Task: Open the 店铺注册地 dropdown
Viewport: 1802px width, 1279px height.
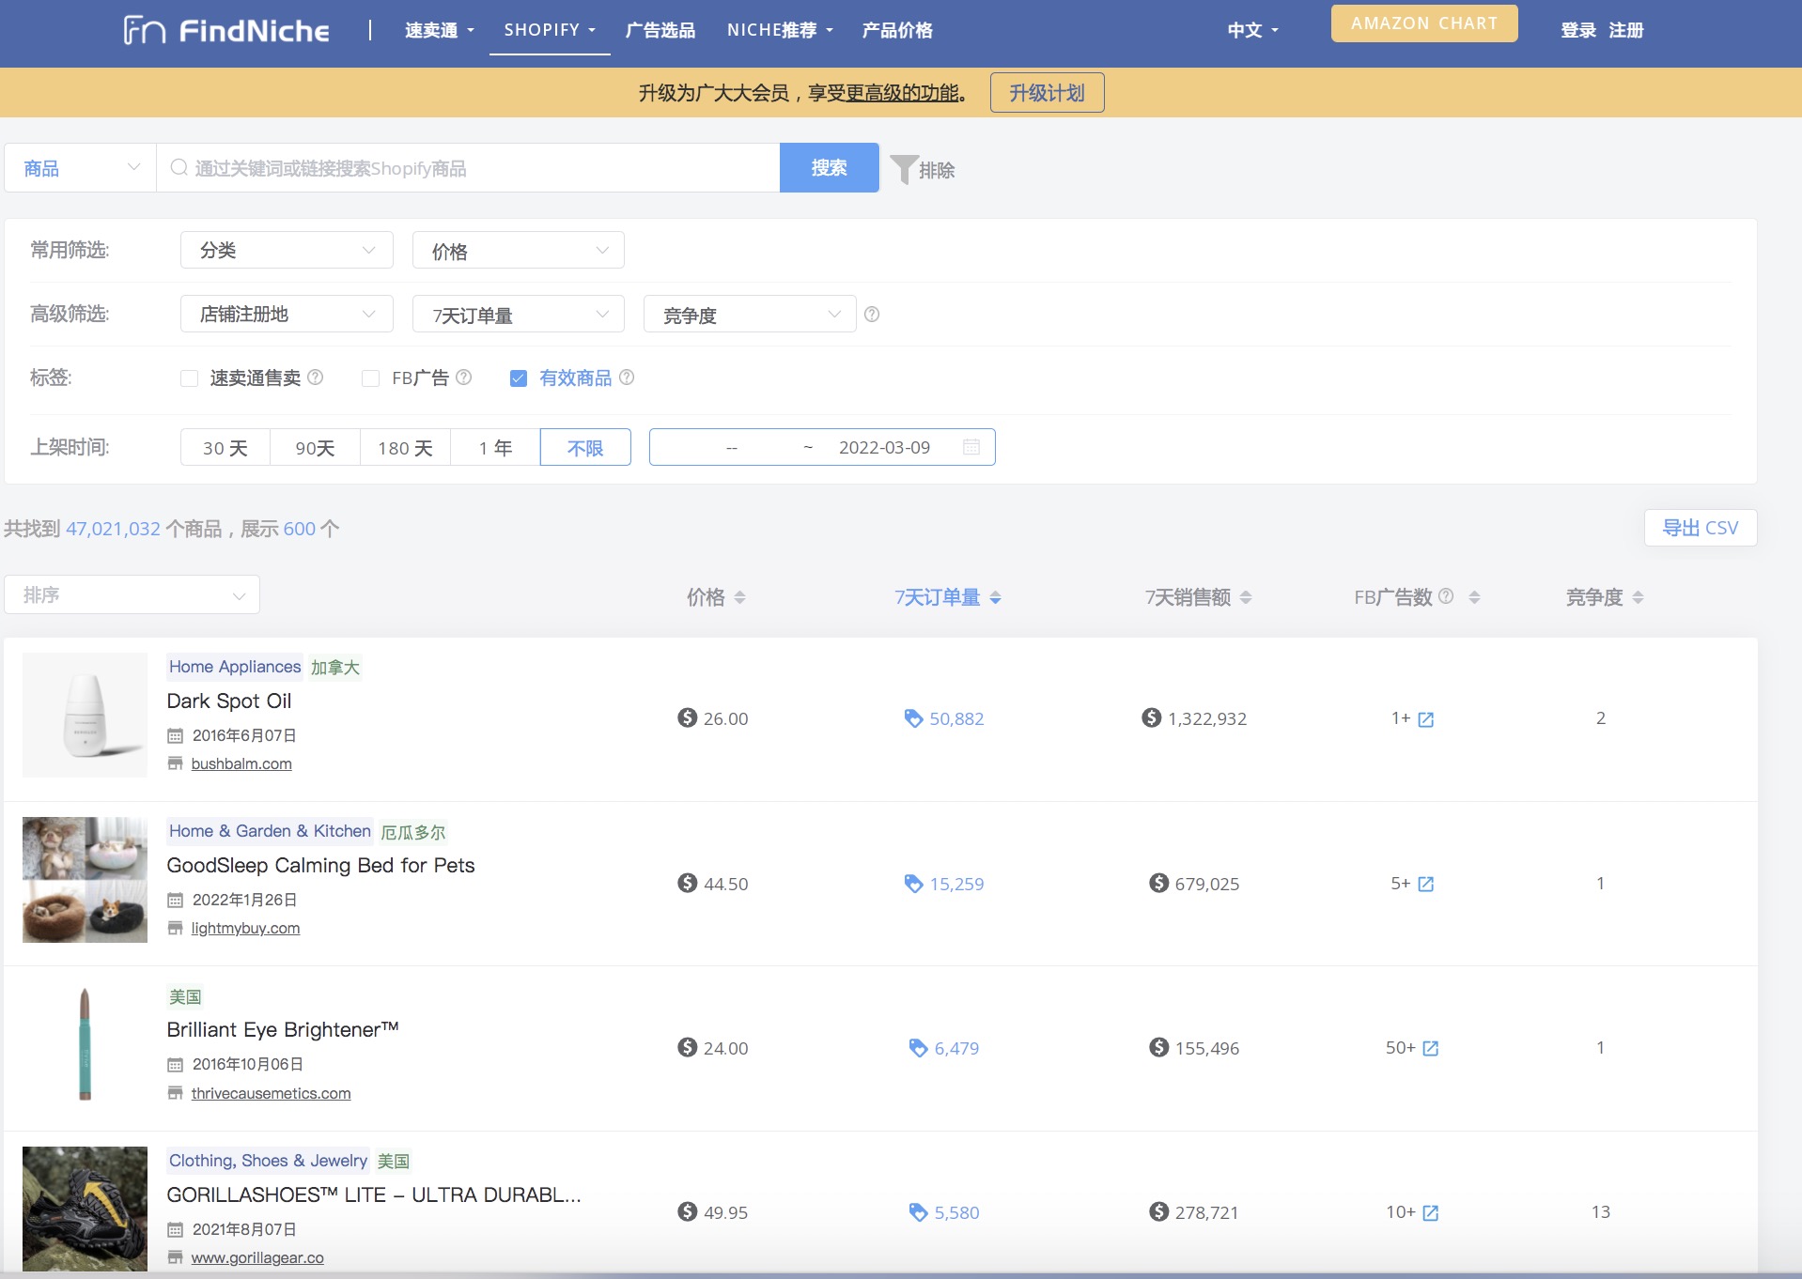Action: (x=287, y=315)
